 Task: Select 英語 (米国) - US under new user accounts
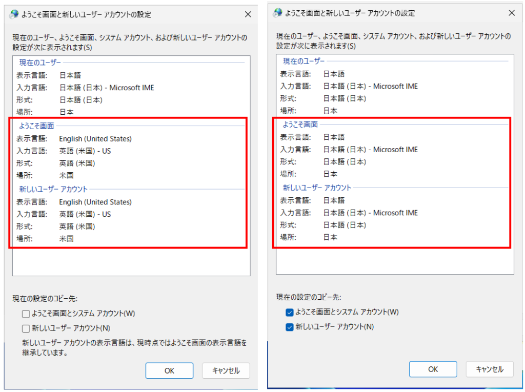85,214
